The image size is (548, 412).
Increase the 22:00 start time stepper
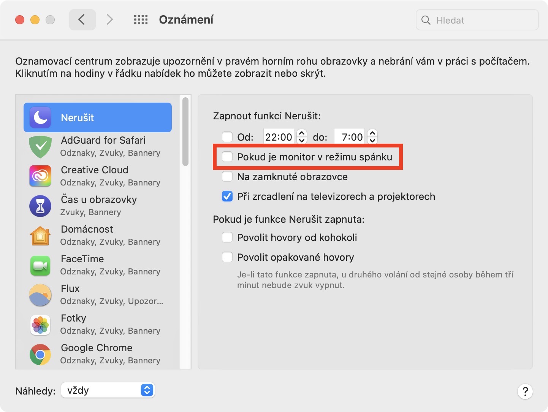tap(302, 133)
